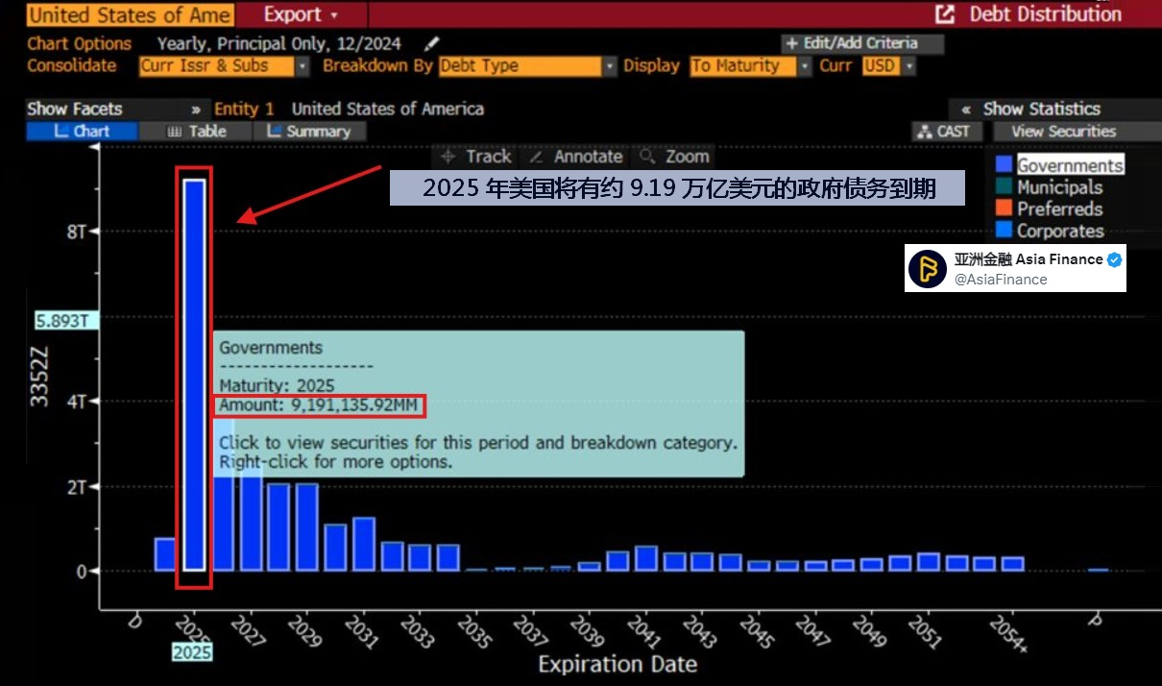Click the arrow beside Curr Issr & Subs
The width and height of the screenshot is (1162, 686).
[302, 66]
